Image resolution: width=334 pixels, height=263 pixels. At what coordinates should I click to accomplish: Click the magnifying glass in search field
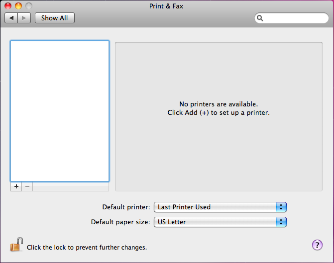260,18
